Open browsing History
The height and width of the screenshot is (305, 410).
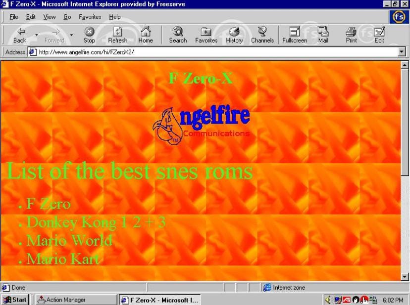234,34
